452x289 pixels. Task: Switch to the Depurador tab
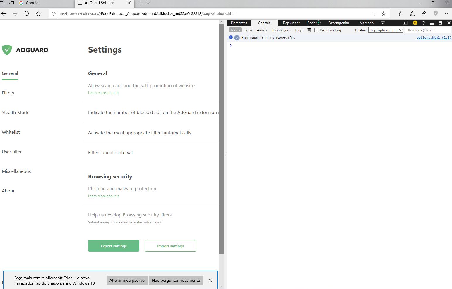coord(291,23)
